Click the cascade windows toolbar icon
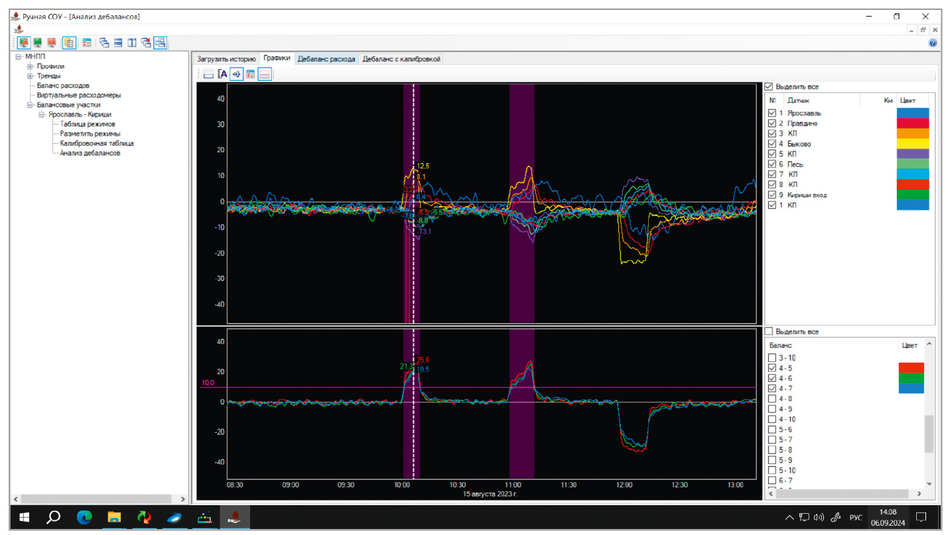Screen dimensions: 948x535 [104, 43]
